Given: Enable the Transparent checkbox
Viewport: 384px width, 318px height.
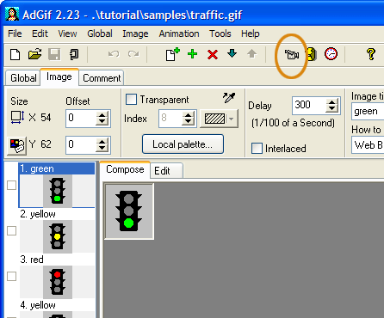Looking at the screenshot, I should 131,100.
